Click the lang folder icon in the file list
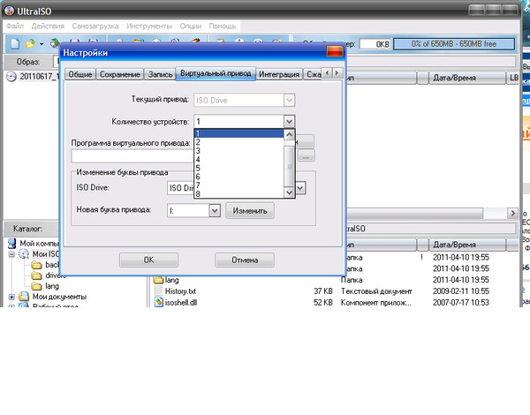This screenshot has width=530, height=415. (x=158, y=280)
